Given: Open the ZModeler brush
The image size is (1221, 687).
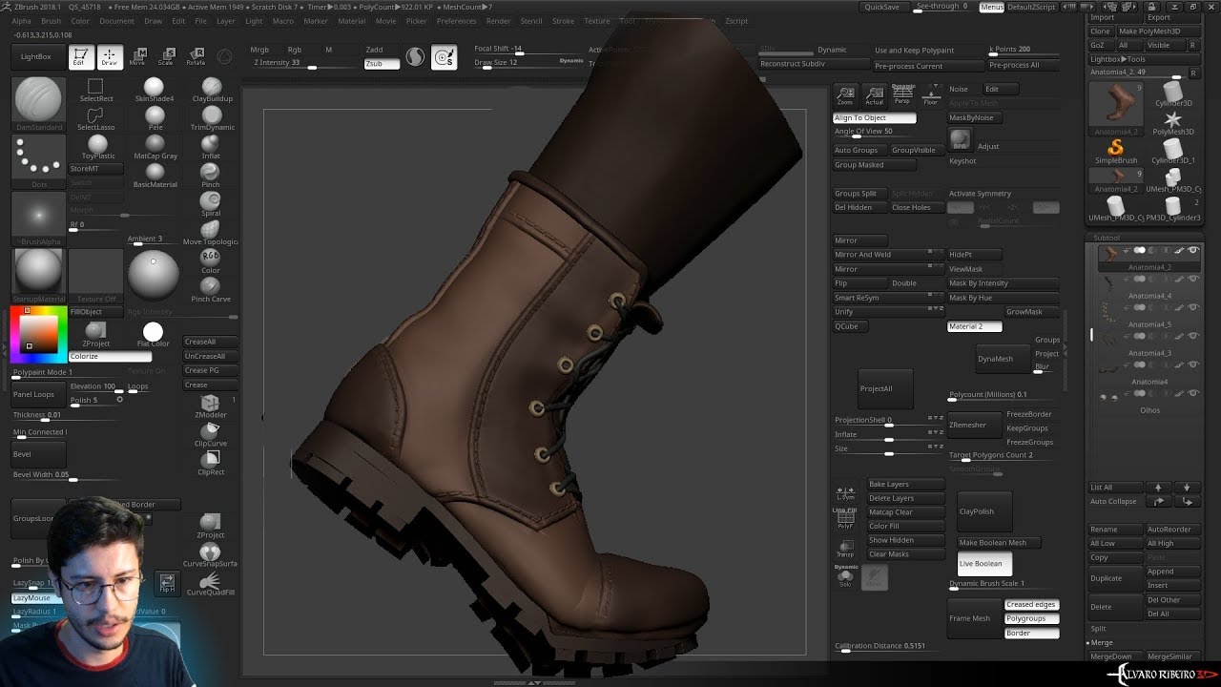Looking at the screenshot, I should [211, 407].
